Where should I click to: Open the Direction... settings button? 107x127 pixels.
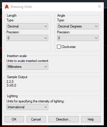63,119
